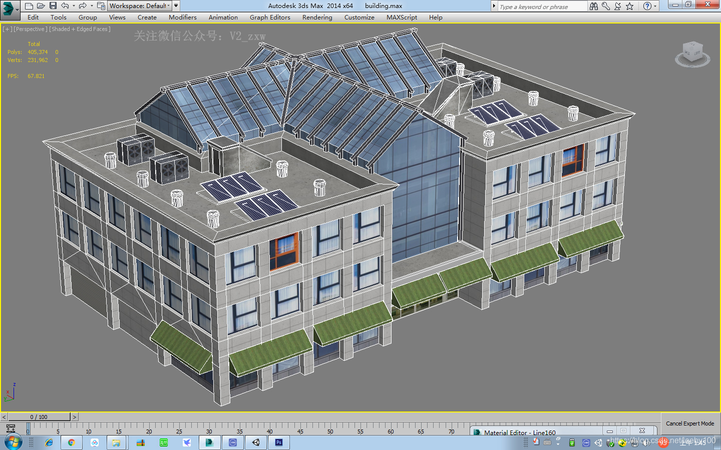Click the [Shaded + Edged Faces] label
Image resolution: width=721 pixels, height=450 pixels.
tap(80, 29)
